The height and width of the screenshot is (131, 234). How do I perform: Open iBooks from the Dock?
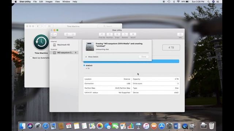pos(154,126)
